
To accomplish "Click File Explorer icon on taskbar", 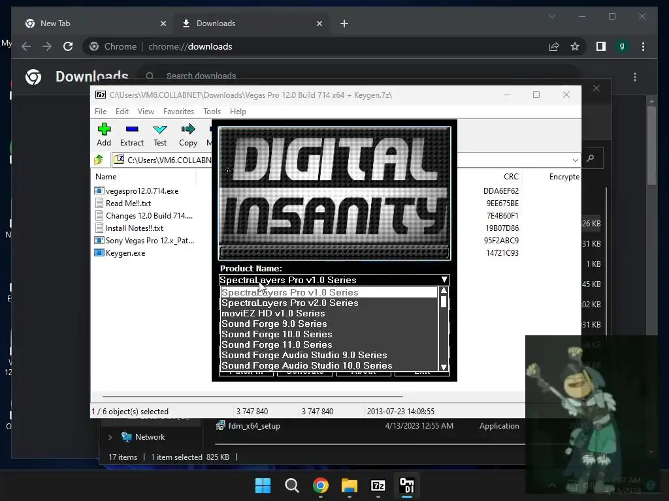I will pyautogui.click(x=350, y=485).
